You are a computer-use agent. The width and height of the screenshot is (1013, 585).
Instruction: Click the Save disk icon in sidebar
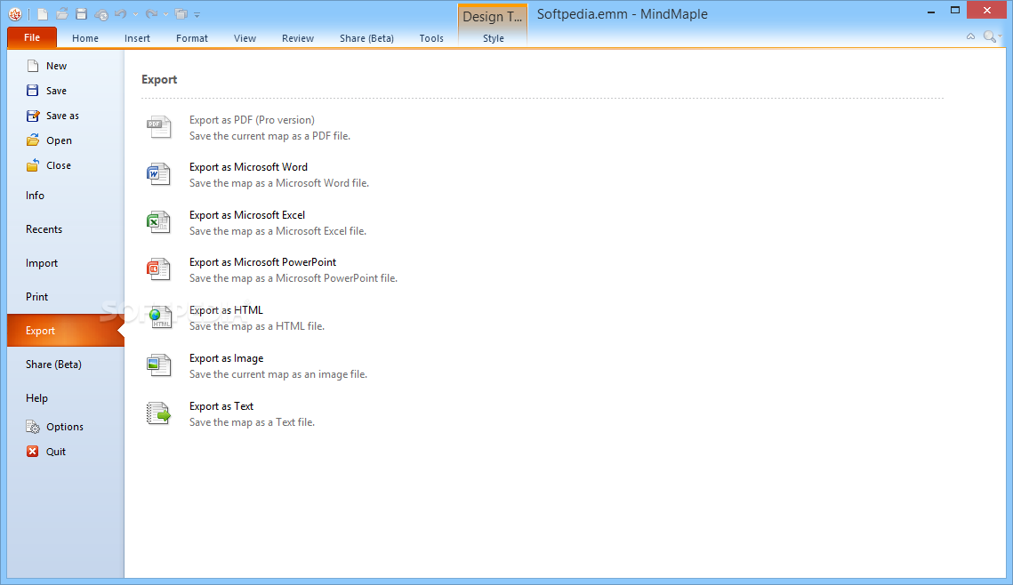click(x=32, y=91)
